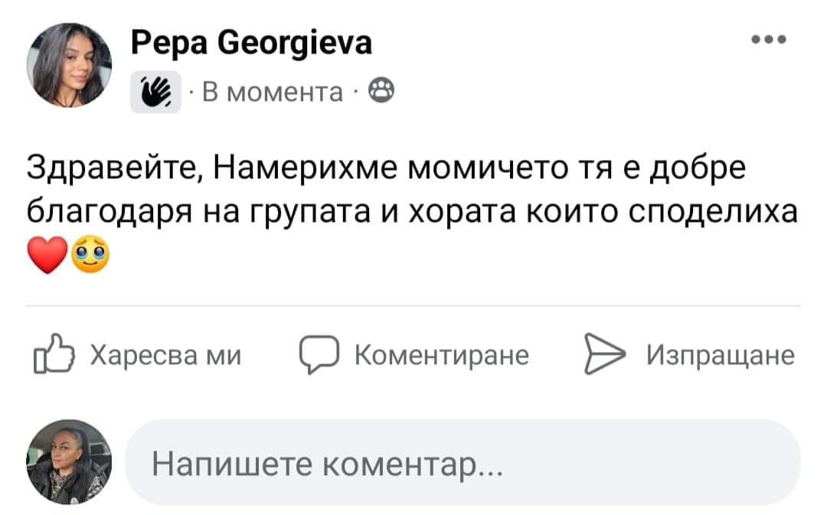Viewport: 827px width, 515px height.
Task: Click the waving hand badge icon
Action: coord(155,93)
